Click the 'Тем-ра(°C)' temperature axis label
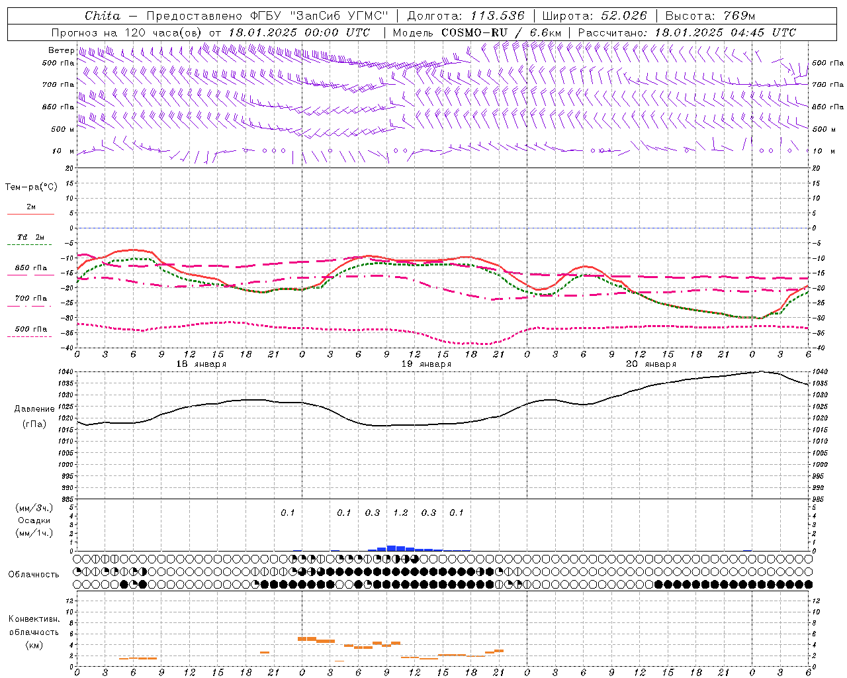This screenshot has height=678, width=847. (x=31, y=187)
